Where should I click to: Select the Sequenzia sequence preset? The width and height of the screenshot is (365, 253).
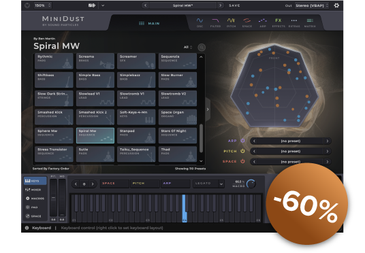point(178,61)
